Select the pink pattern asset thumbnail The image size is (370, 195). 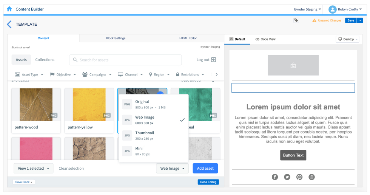[x=36, y=149]
